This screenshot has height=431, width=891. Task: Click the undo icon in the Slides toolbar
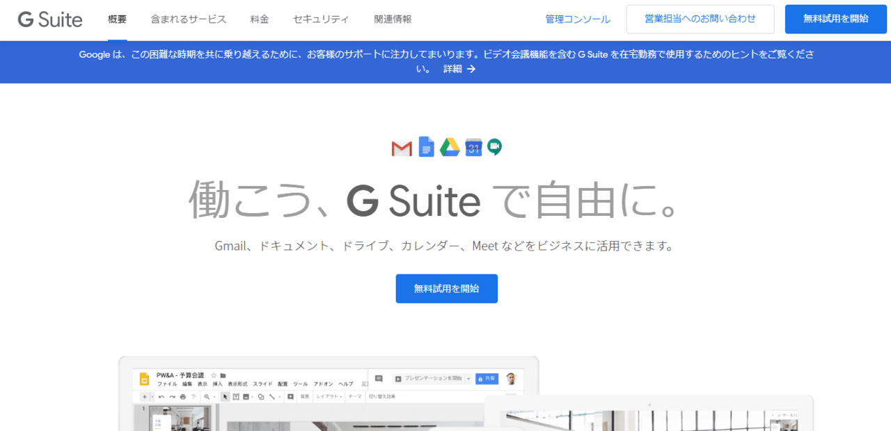pos(161,397)
